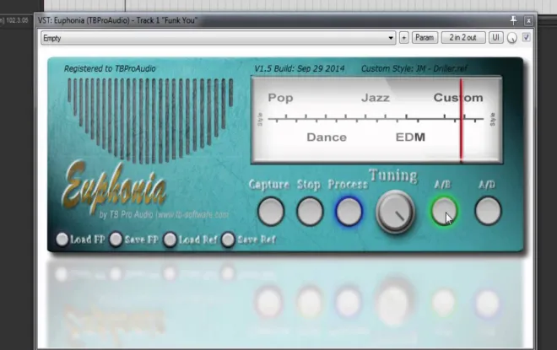This screenshot has height=350, width=557.
Task: Click the Save Ref button
Action: tap(228, 240)
